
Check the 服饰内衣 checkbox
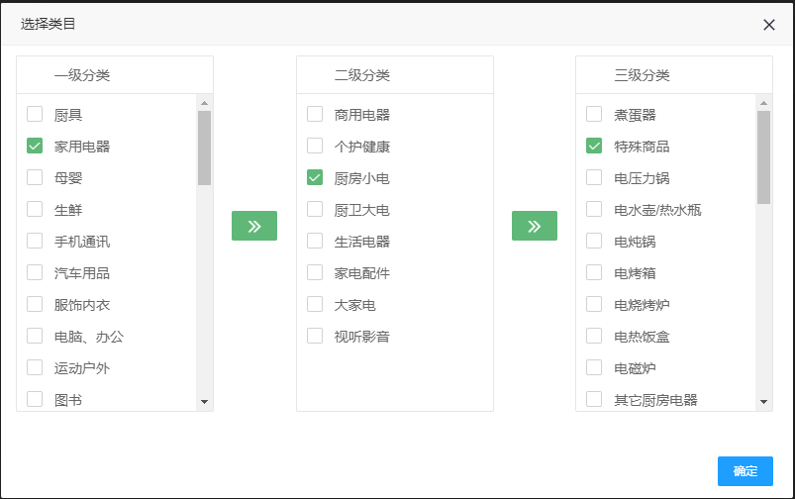pyautogui.click(x=35, y=304)
